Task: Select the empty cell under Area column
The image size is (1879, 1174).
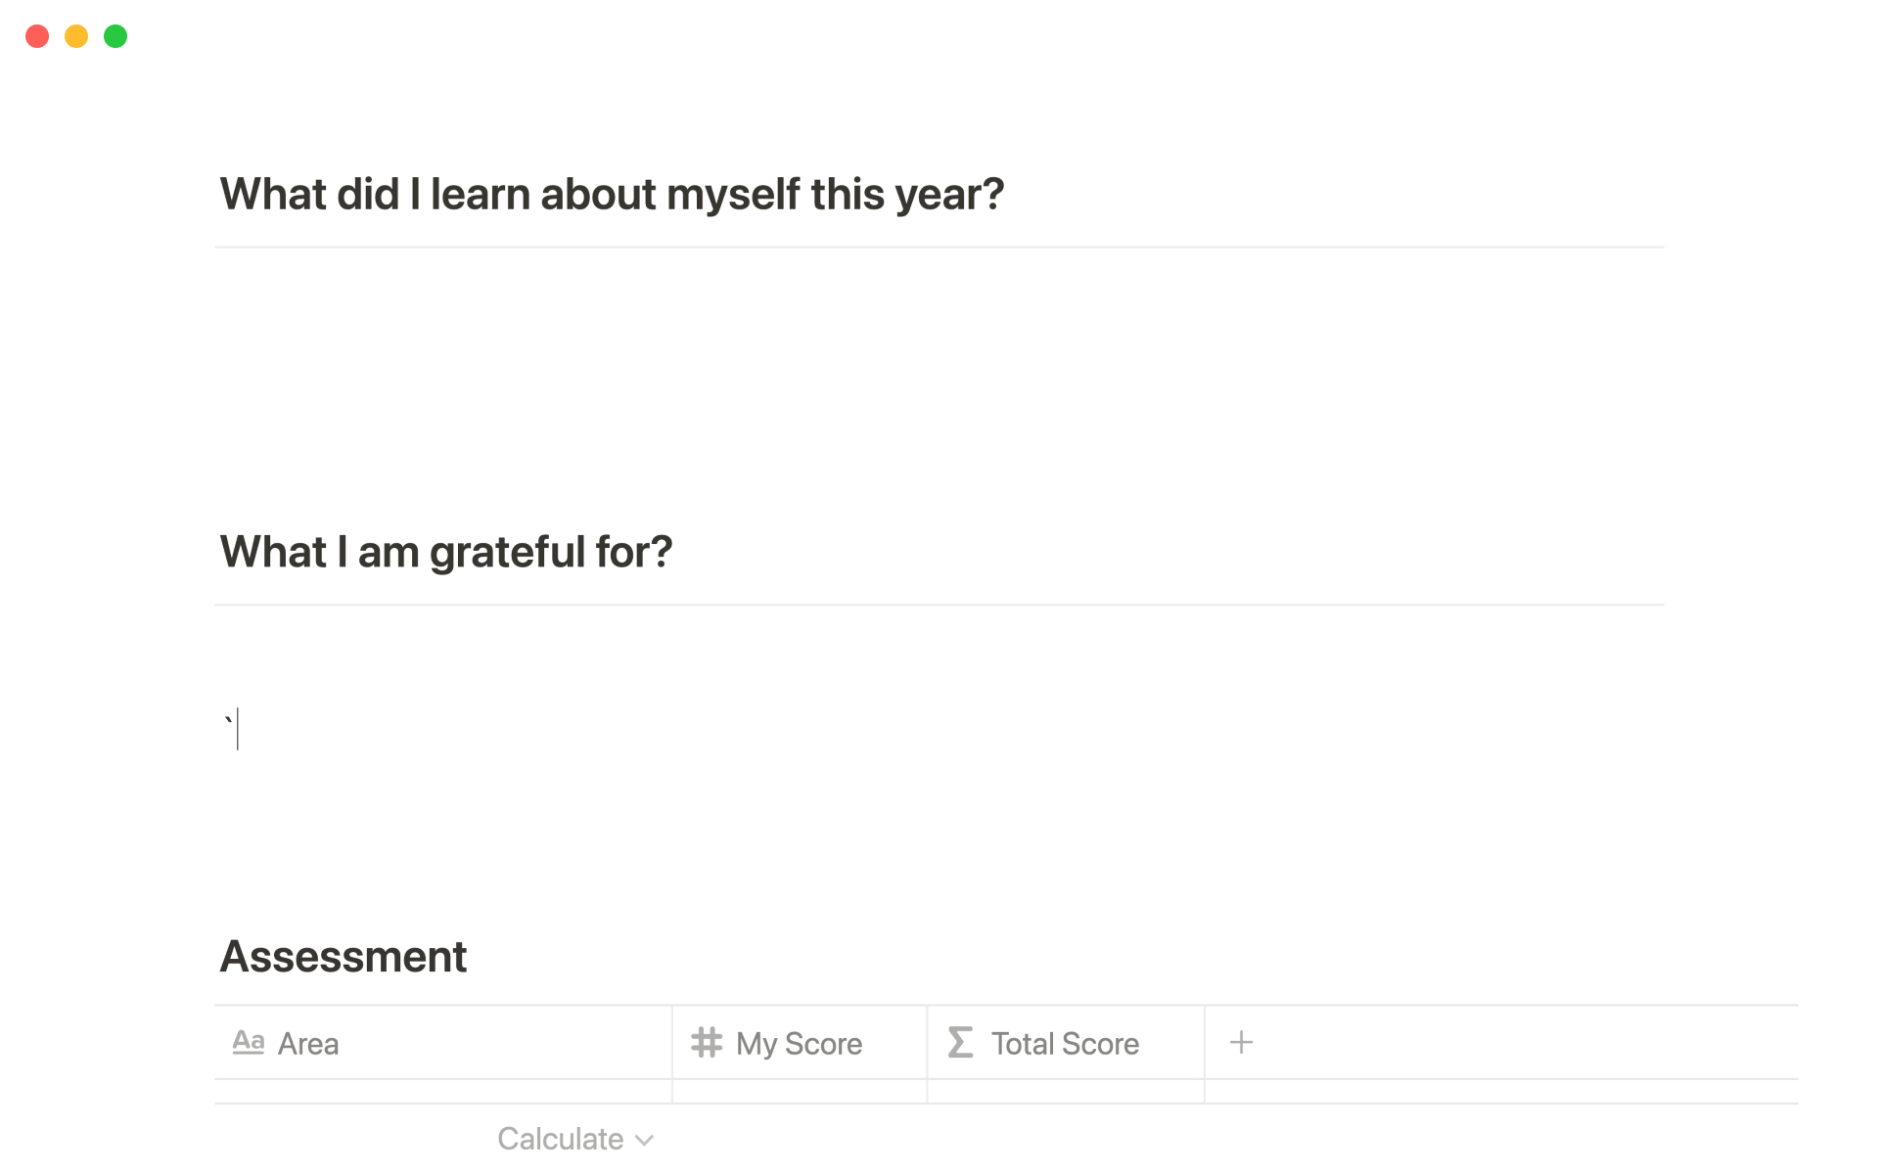Action: 442,1092
